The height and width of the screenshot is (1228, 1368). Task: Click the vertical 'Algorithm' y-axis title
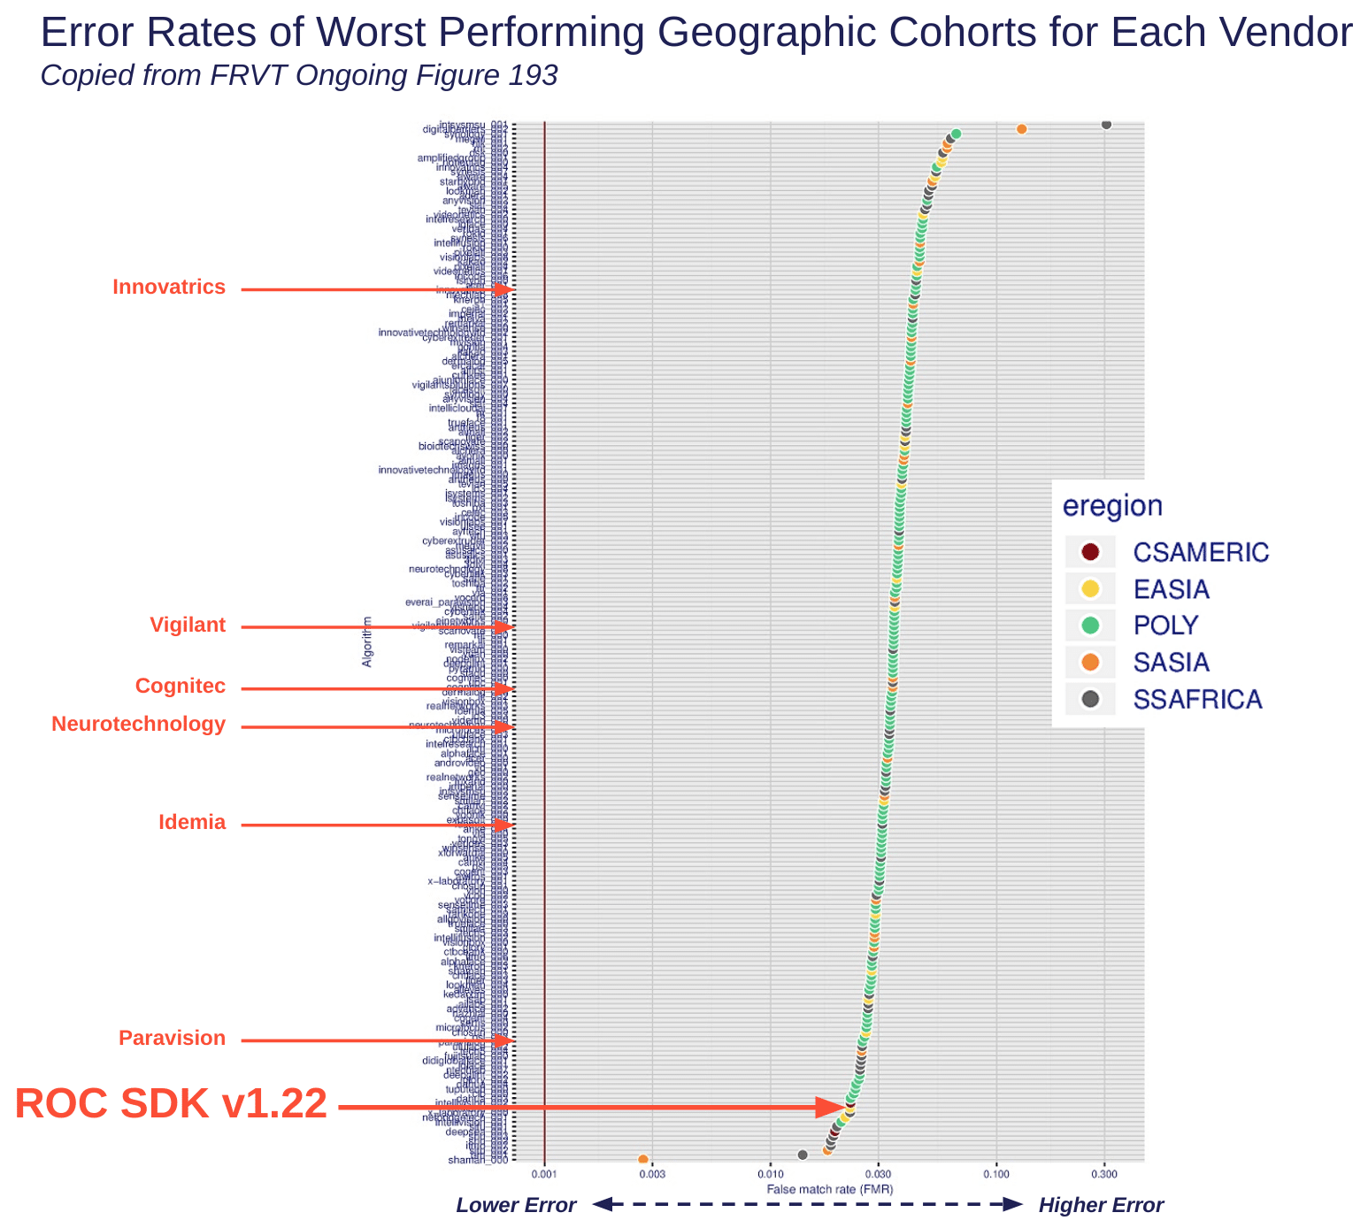point(367,641)
